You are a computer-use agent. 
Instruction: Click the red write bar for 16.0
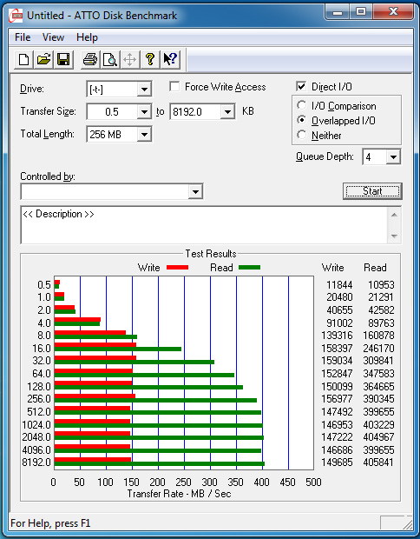pyautogui.click(x=95, y=344)
